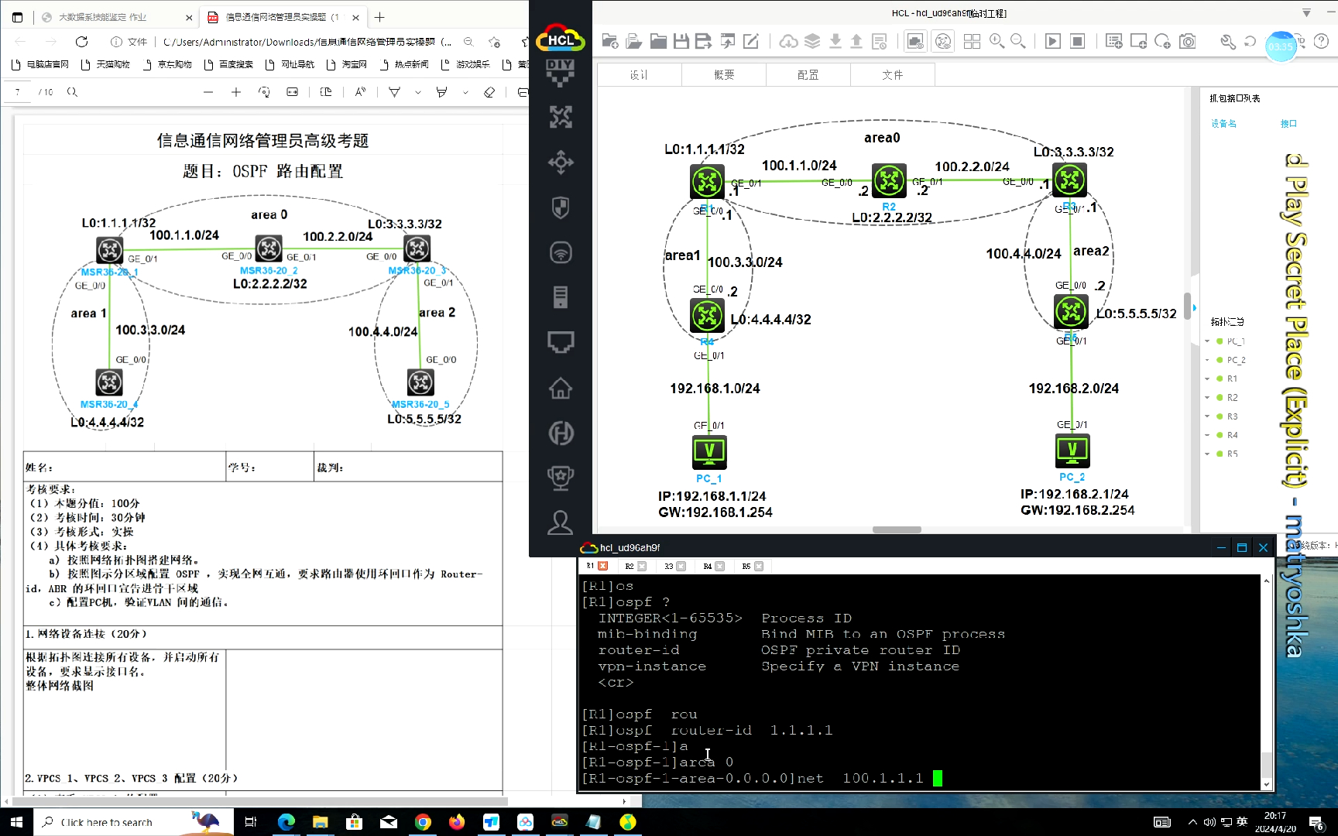Open the HCL help question mark icon
This screenshot has height=836, width=1338.
pyautogui.click(x=1322, y=41)
